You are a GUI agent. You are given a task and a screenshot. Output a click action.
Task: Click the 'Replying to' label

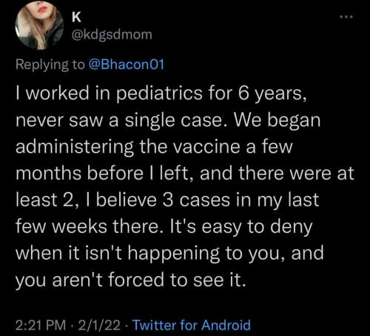coord(50,65)
